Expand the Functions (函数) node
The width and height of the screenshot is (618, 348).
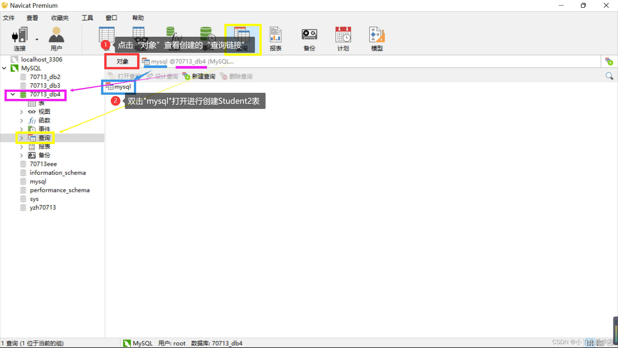point(22,121)
